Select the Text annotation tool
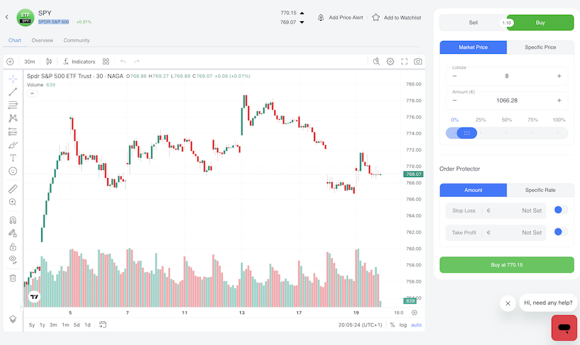This screenshot has width=580, height=345. [x=13, y=158]
